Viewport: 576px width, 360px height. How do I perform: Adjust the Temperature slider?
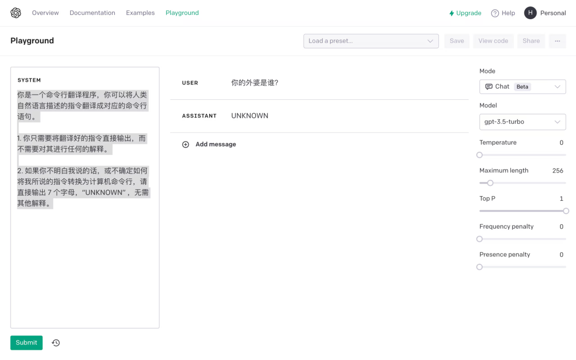point(479,155)
